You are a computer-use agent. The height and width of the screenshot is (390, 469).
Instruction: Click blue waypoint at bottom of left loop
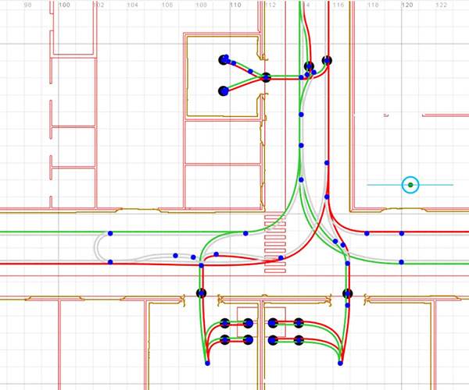pos(207,363)
